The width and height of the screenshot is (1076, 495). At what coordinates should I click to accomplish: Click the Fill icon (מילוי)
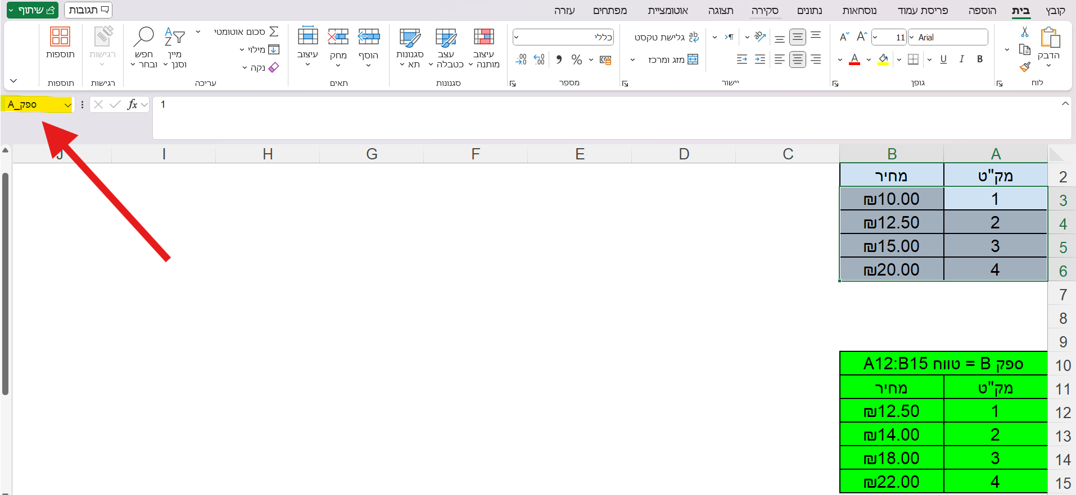coord(274,49)
